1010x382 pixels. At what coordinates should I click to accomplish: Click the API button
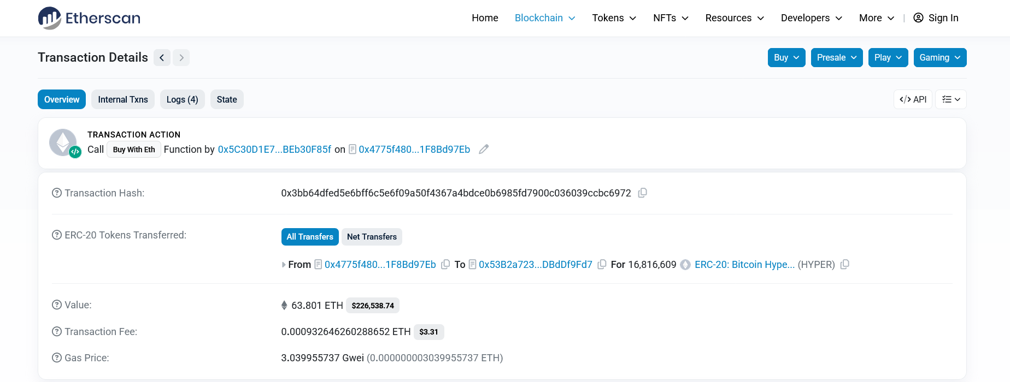point(913,99)
